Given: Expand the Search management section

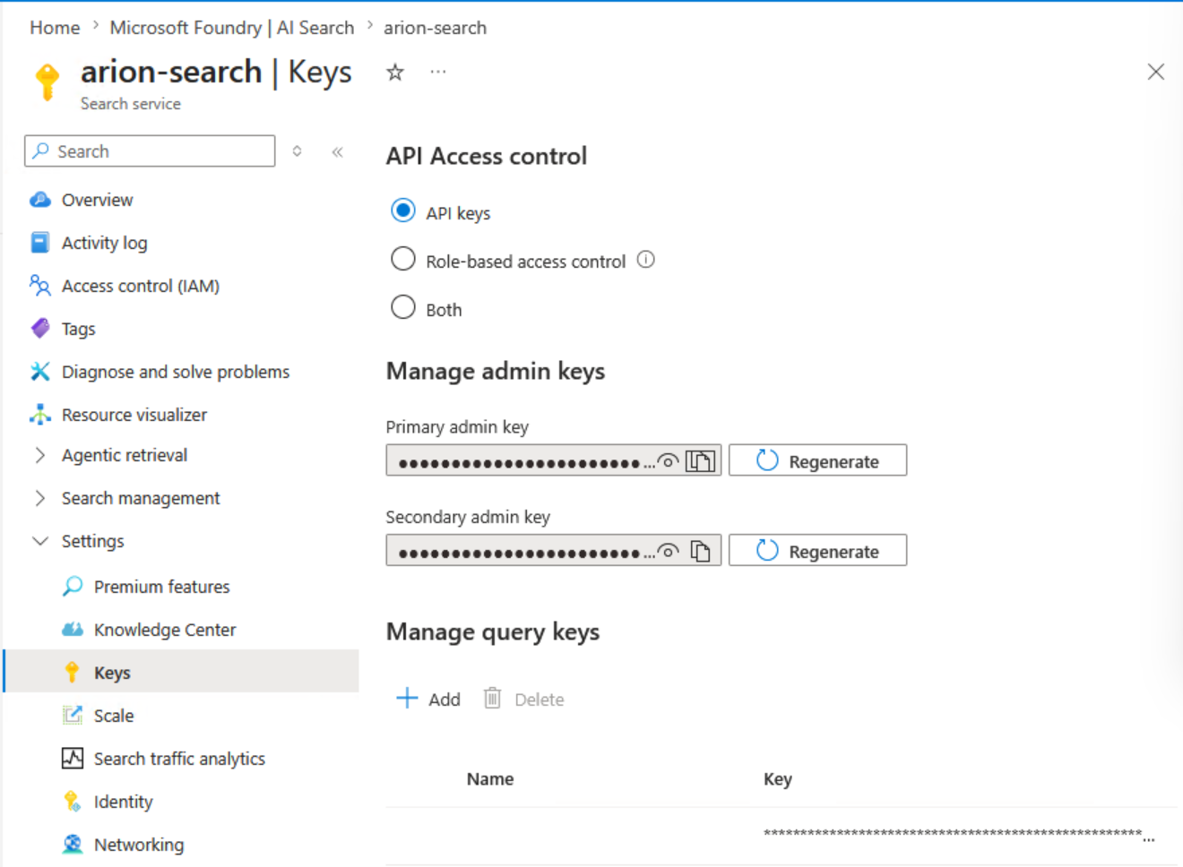Looking at the screenshot, I should click(39, 498).
